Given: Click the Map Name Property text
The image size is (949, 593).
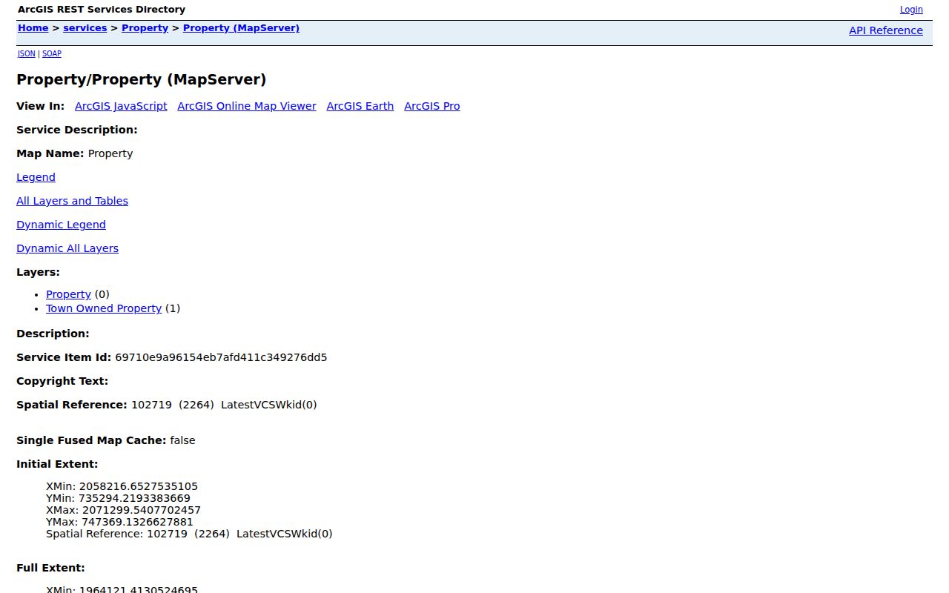Looking at the screenshot, I should click(110, 153).
